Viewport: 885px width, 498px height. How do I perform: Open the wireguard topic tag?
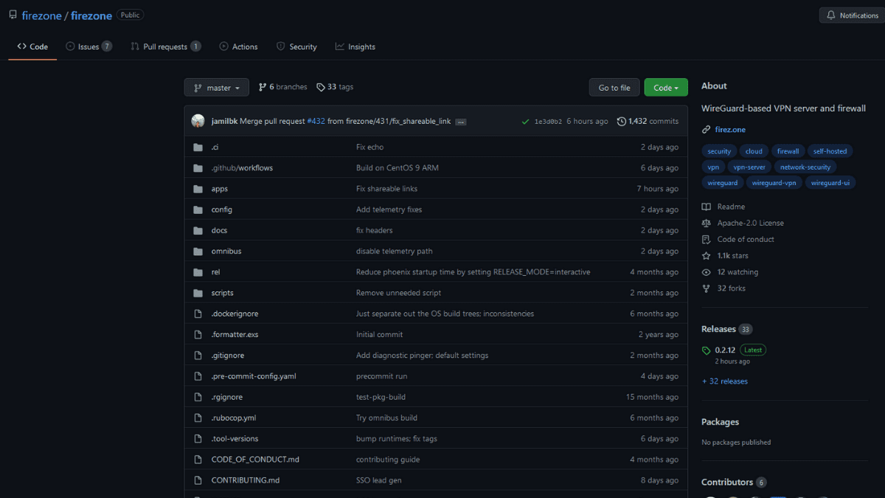pyautogui.click(x=722, y=182)
